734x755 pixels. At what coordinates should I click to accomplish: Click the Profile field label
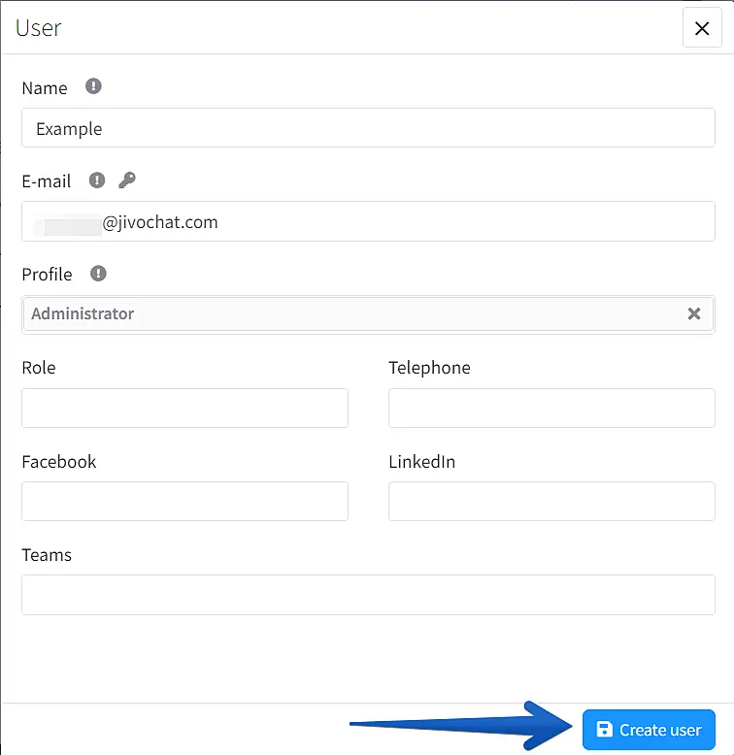(47, 275)
